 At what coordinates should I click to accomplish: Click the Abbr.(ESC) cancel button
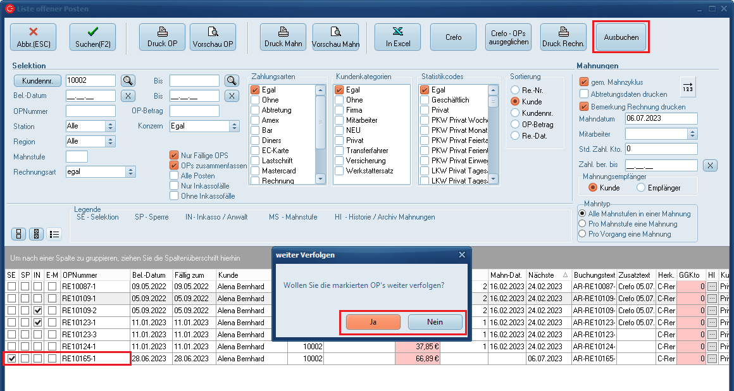coord(33,37)
